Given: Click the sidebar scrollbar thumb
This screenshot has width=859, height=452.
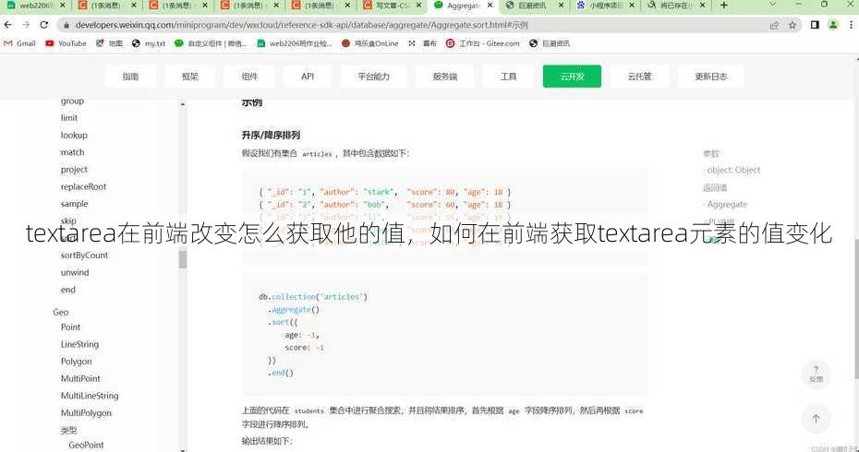Looking at the screenshot, I should pos(183,258).
